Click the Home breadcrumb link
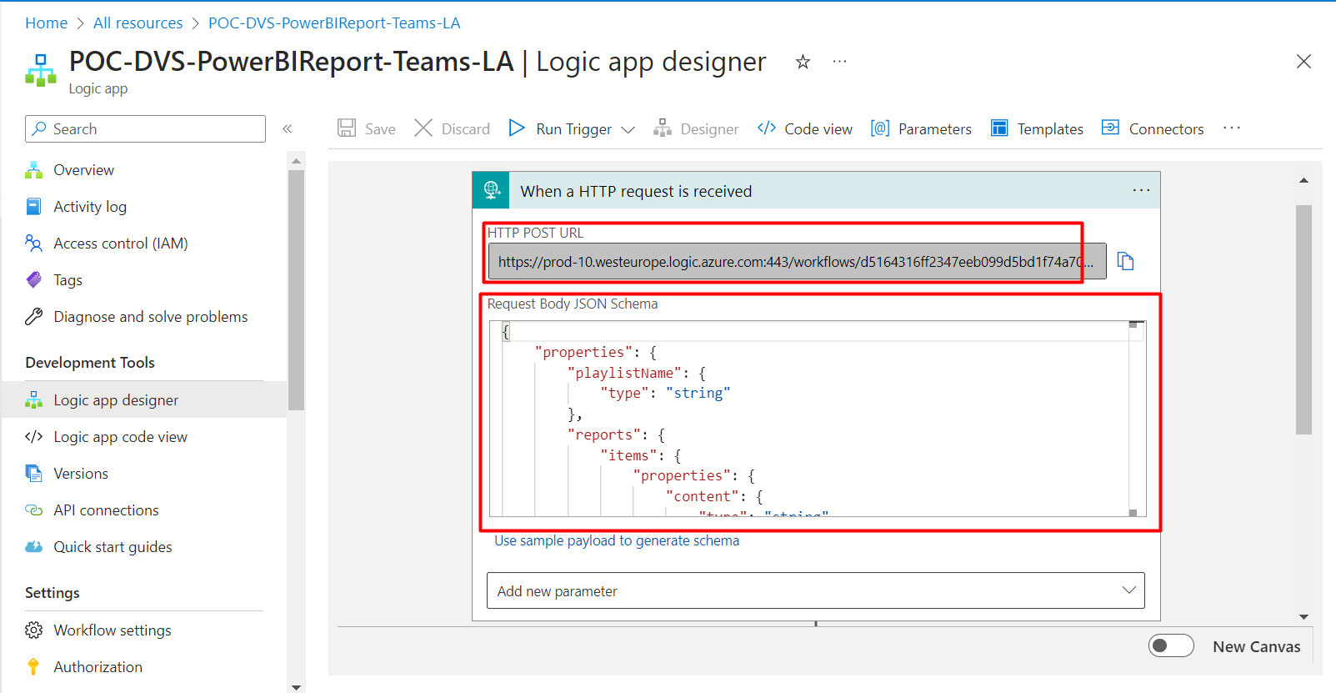This screenshot has width=1336, height=693. (46, 23)
